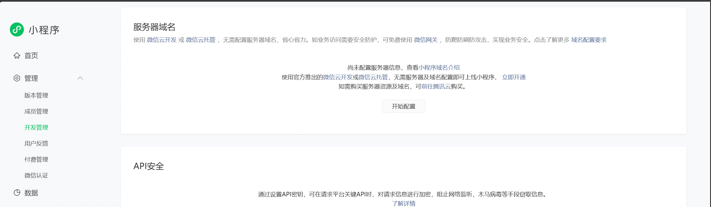The image size is (711, 207).
Task: Open the 了解详情 link under API安全
Action: (404, 203)
